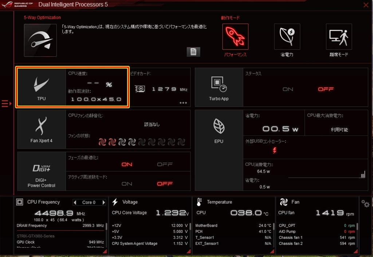The height and width of the screenshot is (257, 373).
Task: Click the 00.5 w power saving readout
Action: (280, 129)
